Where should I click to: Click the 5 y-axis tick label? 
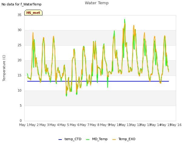coord(21,105)
